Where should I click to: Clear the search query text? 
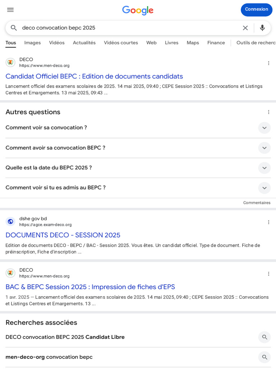pyautogui.click(x=245, y=28)
